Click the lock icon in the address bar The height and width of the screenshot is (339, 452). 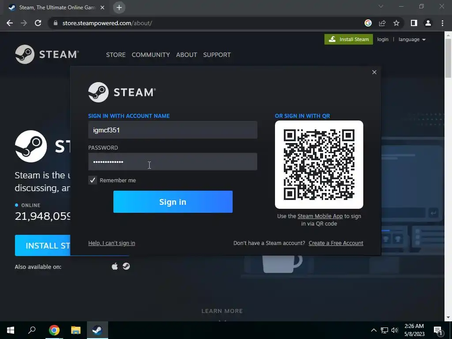56,23
